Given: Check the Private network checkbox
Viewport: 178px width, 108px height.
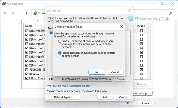Looking at the screenshot, I should [x=60, y=41].
